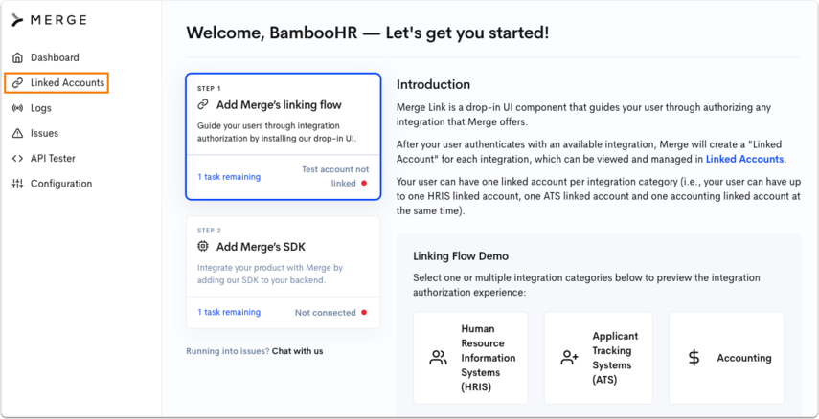The height and width of the screenshot is (419, 819).
Task: Go to the Configuration page
Action: click(61, 184)
